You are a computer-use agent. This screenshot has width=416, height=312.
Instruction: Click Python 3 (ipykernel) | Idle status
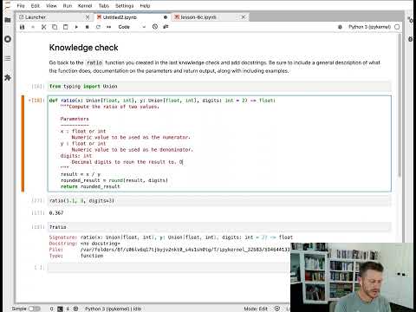tap(113, 309)
